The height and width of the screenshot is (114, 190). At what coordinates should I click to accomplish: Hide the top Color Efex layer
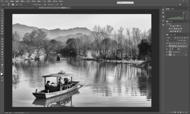pos(167,46)
